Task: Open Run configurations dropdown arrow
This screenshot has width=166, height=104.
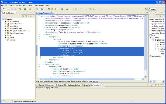Action: click(27, 9)
